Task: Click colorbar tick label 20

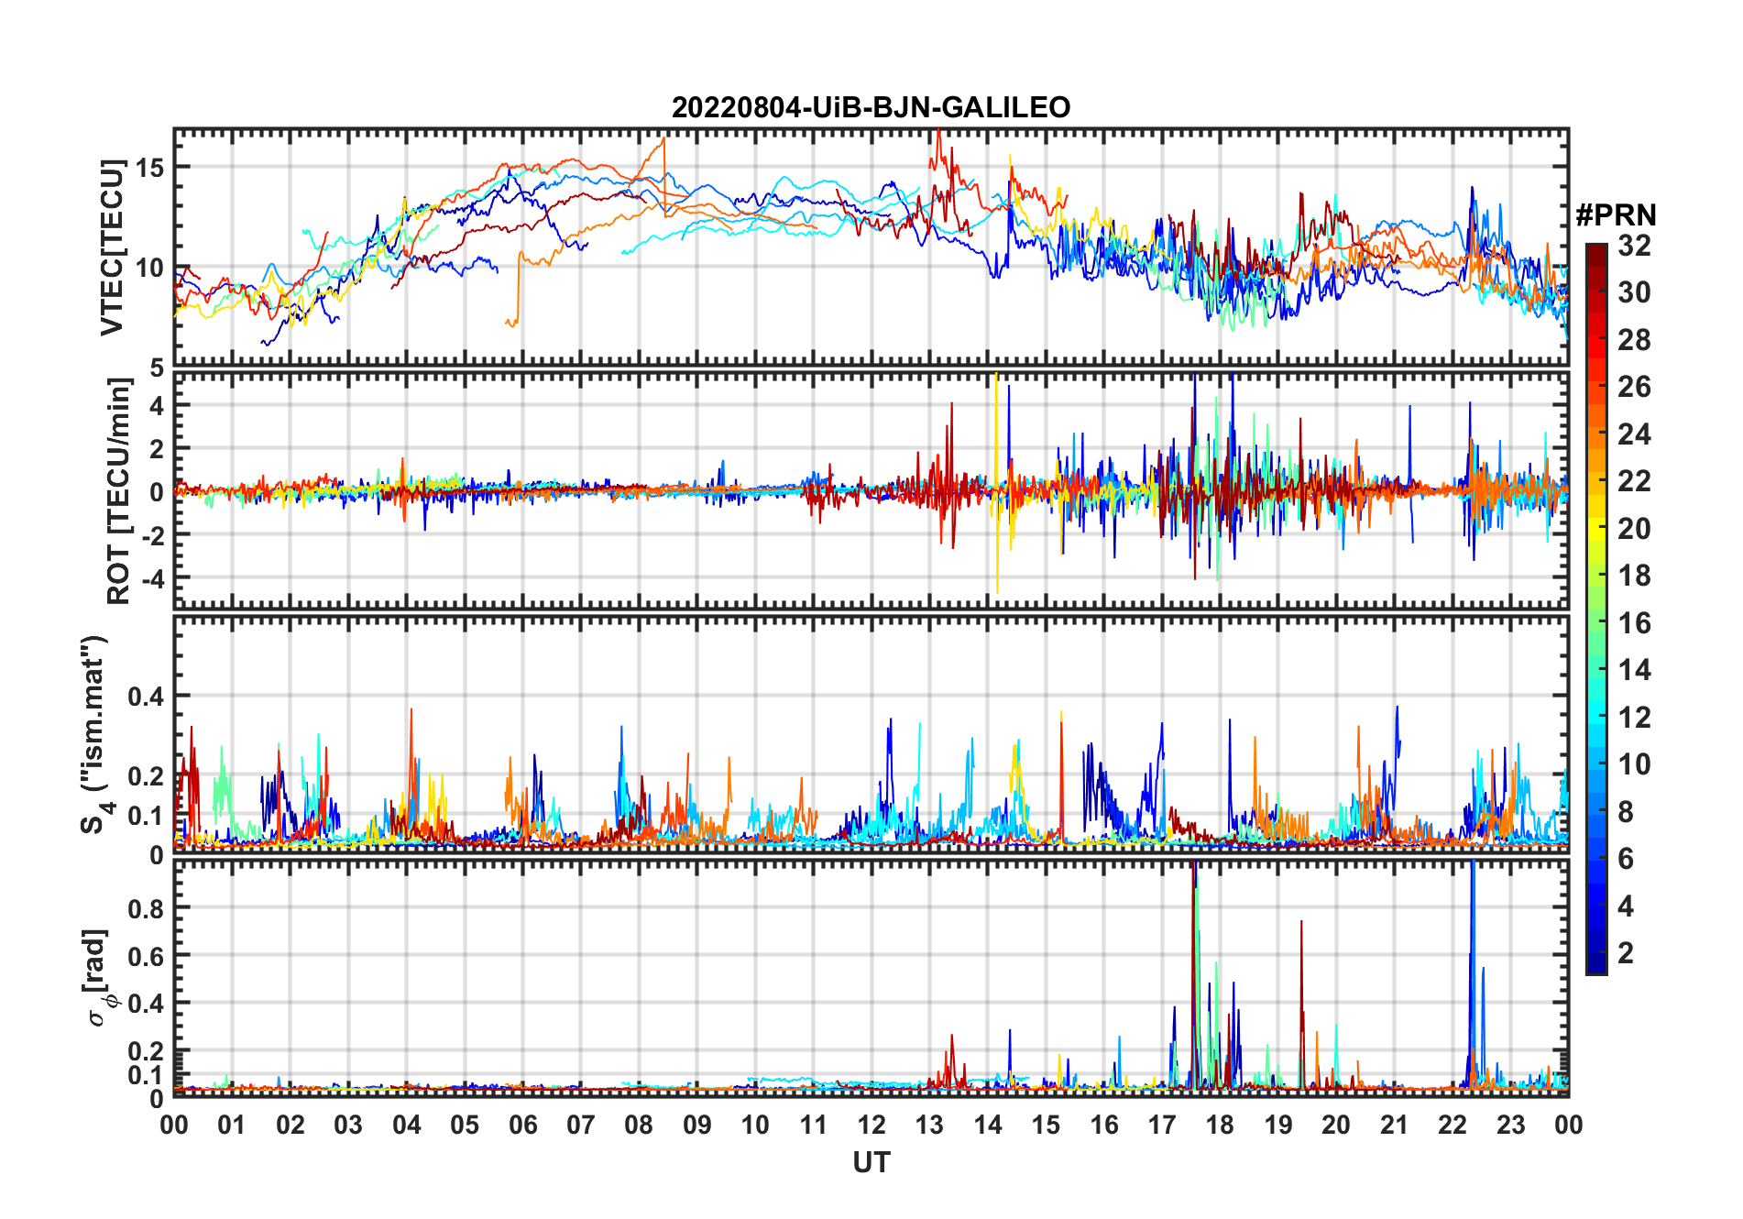Action: [1634, 529]
